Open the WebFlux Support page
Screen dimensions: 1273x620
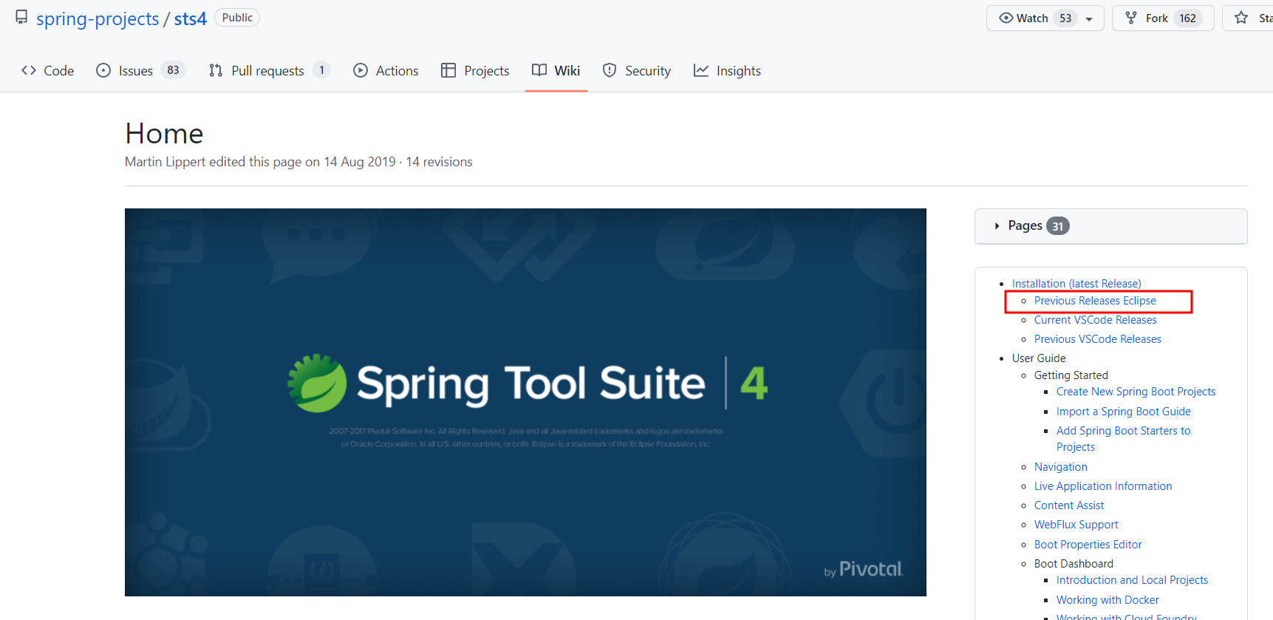click(x=1076, y=525)
